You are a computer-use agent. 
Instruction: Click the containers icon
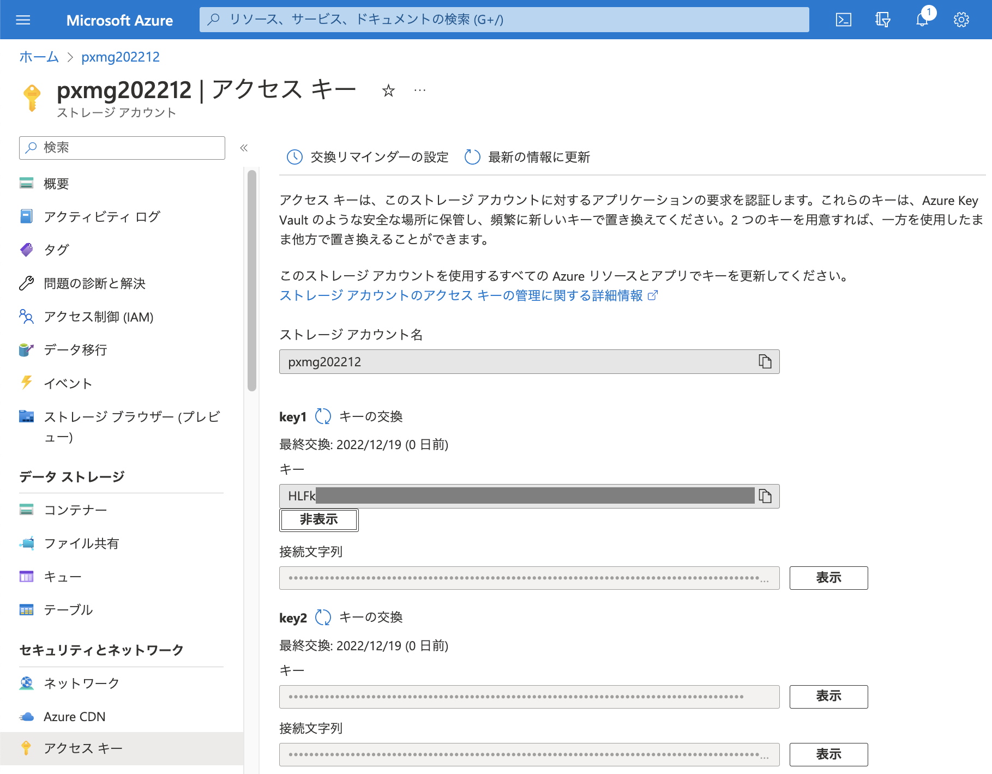26,510
